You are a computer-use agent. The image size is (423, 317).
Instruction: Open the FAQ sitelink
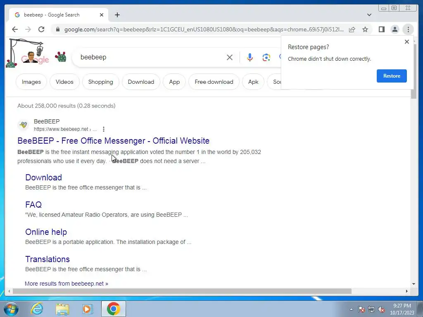tap(33, 205)
